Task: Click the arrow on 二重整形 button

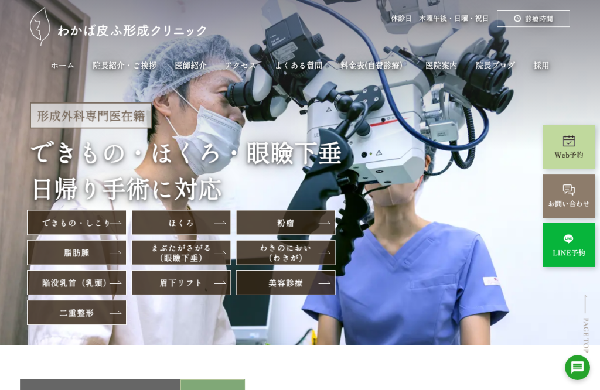Action: pyautogui.click(x=115, y=313)
